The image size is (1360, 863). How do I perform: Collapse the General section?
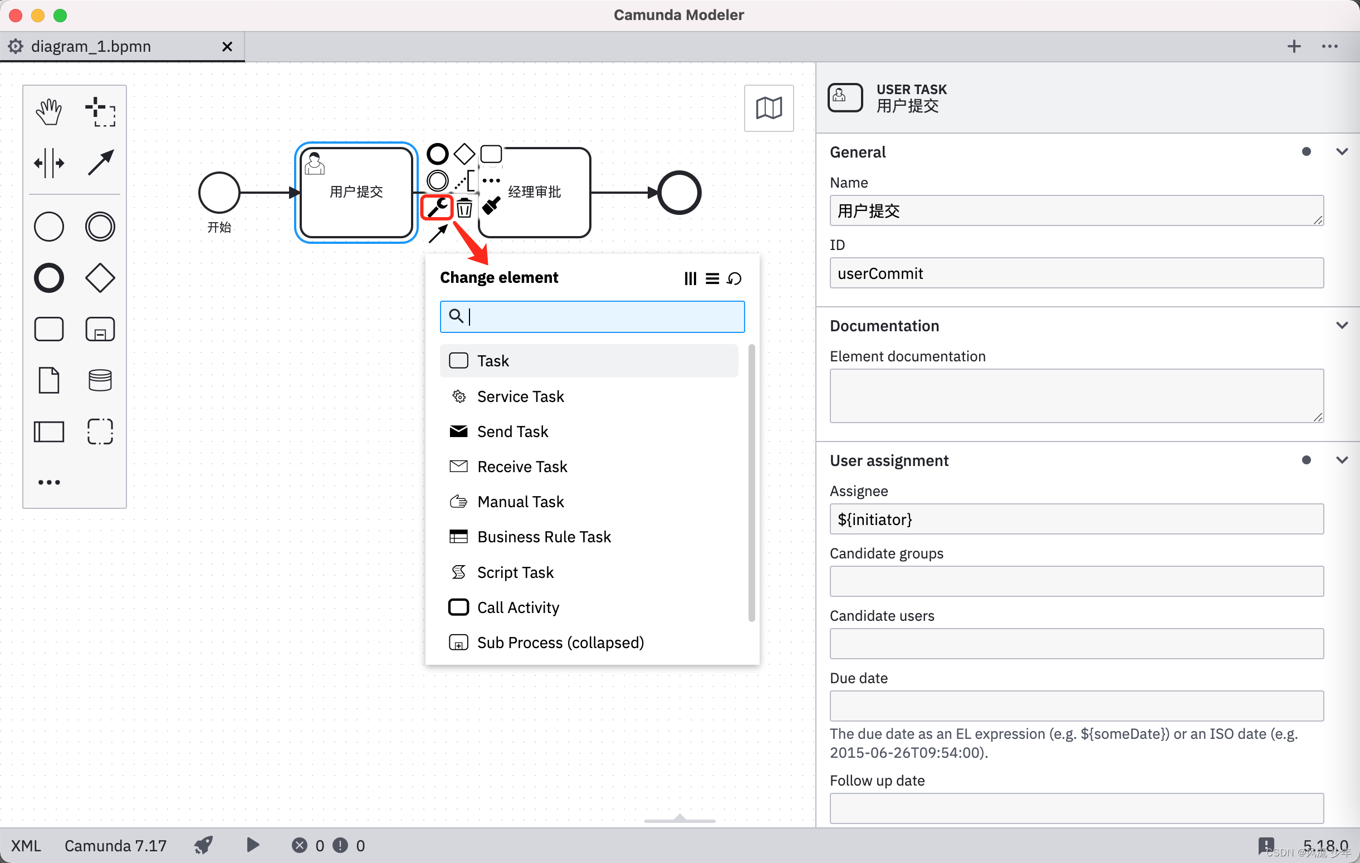tap(1342, 151)
